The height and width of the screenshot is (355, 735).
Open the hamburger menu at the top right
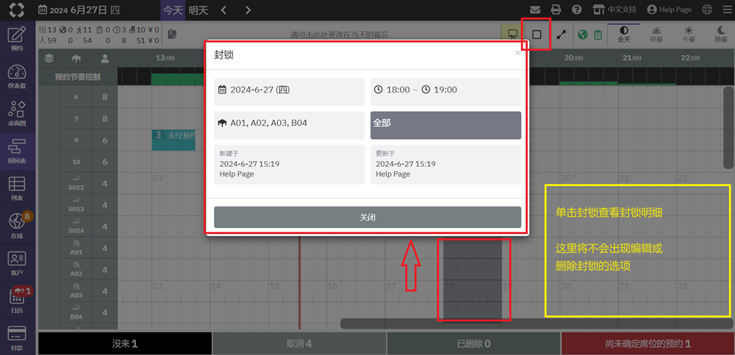(x=727, y=10)
